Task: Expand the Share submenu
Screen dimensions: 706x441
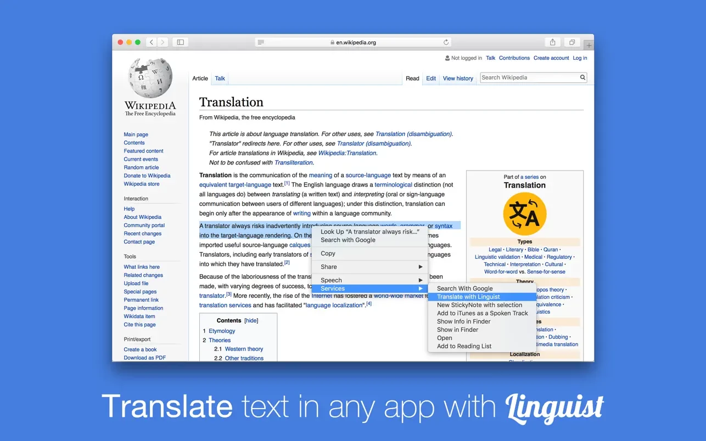Action: (x=369, y=267)
